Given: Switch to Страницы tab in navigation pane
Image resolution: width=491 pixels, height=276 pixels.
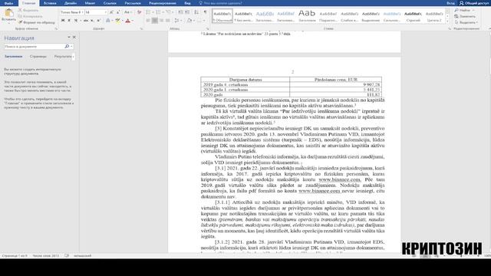Looking at the screenshot, I should point(38,57).
